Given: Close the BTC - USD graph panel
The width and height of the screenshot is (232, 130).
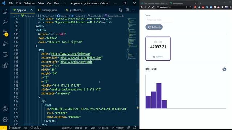Looking at the screenshot, I should click(x=224, y=69).
